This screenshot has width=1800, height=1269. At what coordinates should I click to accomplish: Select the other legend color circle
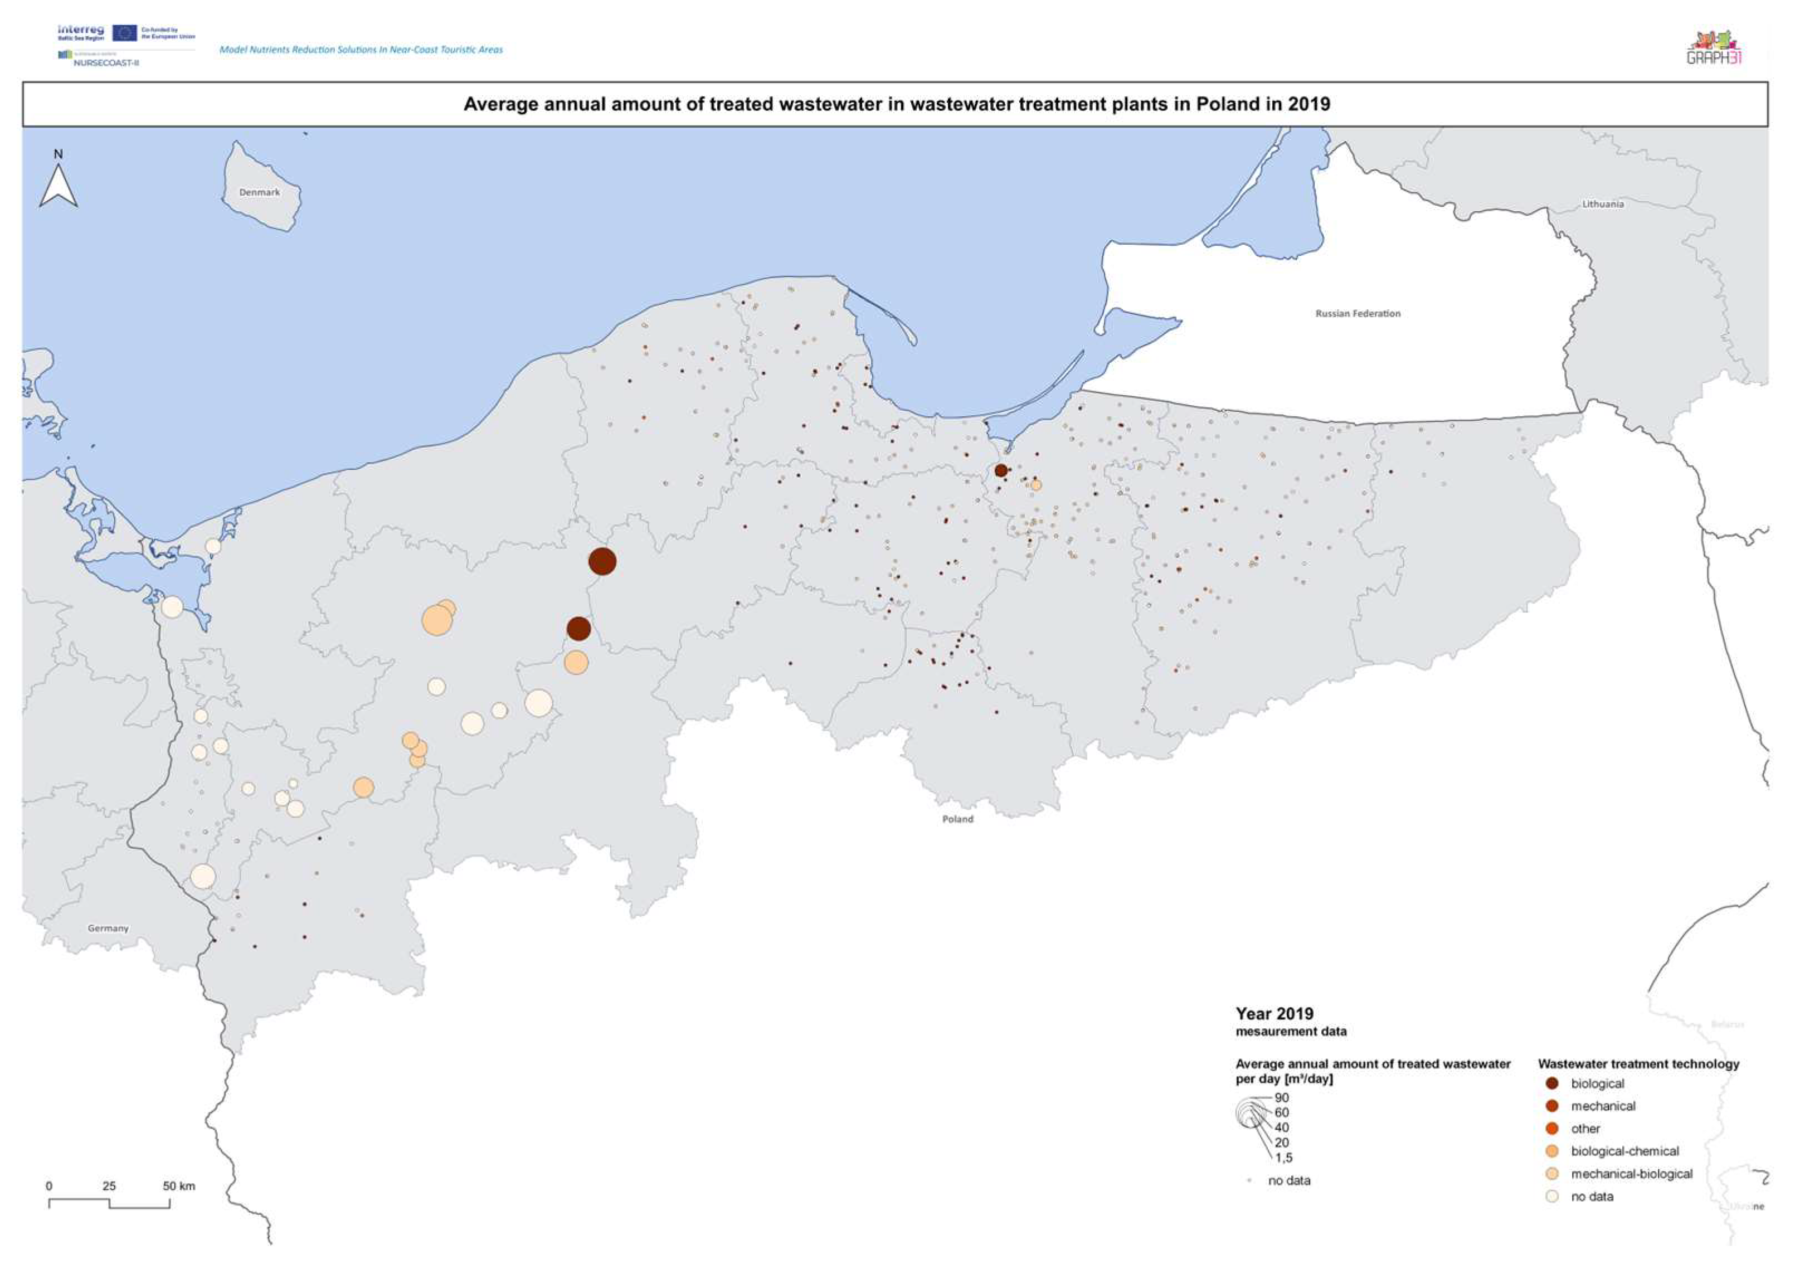point(1551,1129)
